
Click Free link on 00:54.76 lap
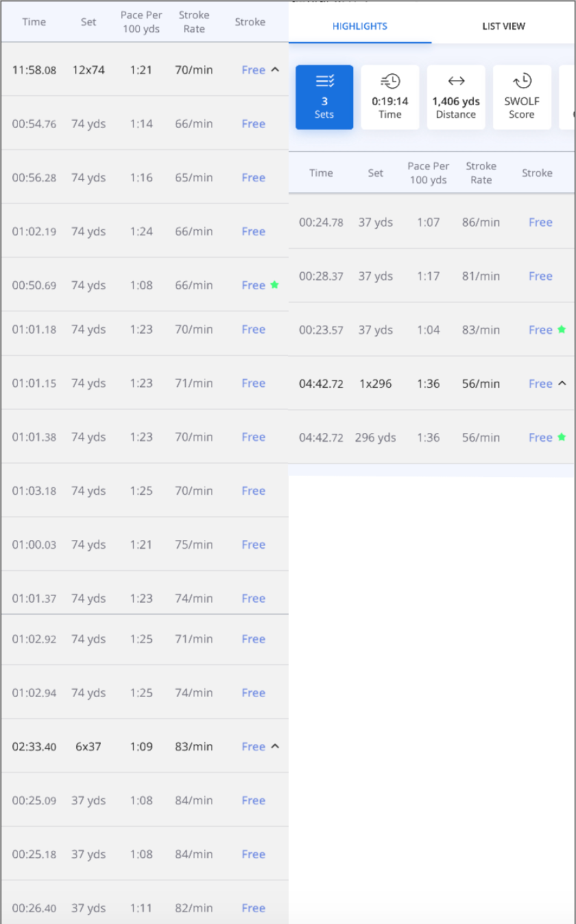point(253,124)
